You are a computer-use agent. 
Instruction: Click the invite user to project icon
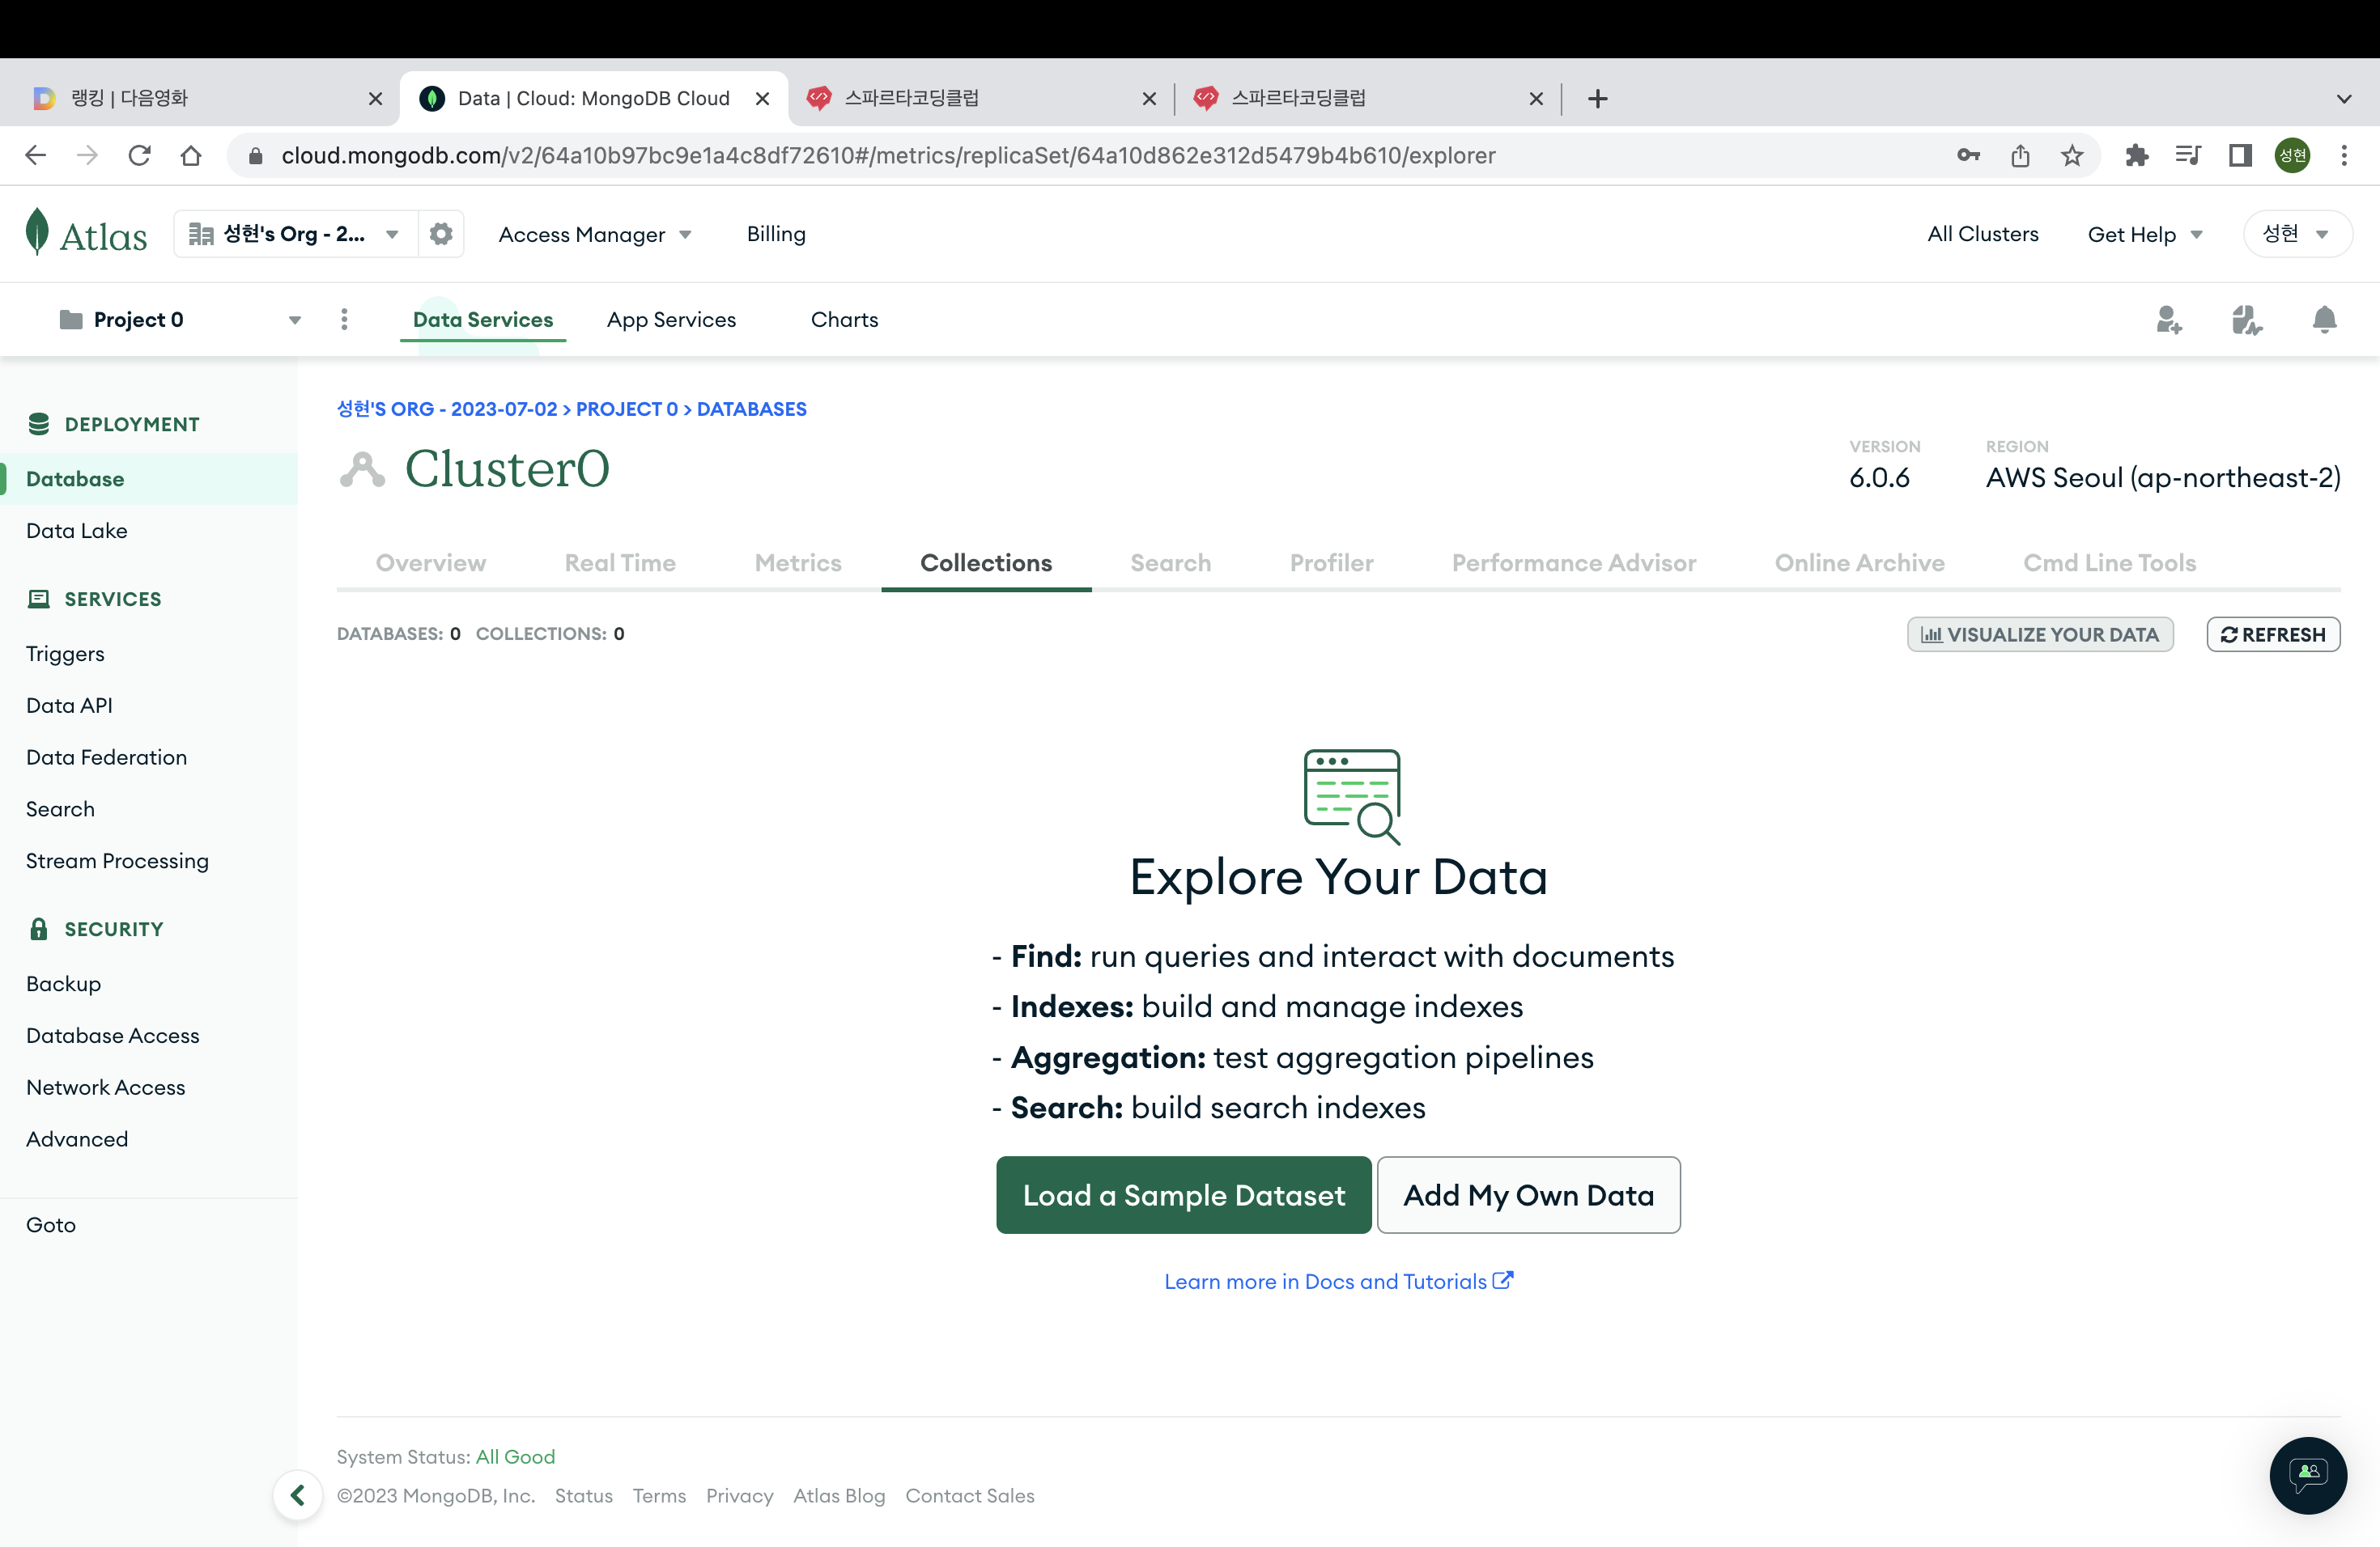click(2168, 320)
